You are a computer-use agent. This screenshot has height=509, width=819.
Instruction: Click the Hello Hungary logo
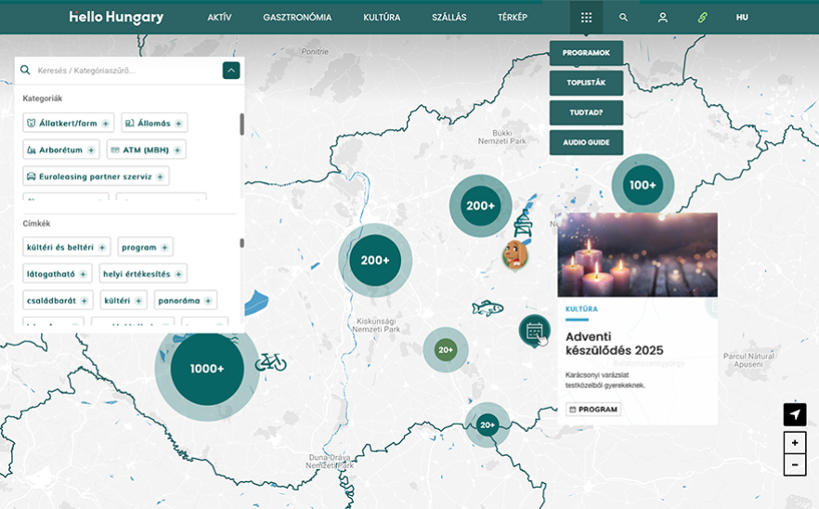[x=117, y=18]
